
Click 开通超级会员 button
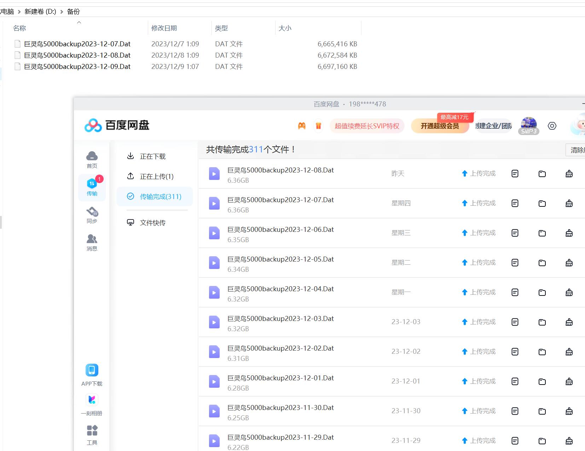(440, 126)
